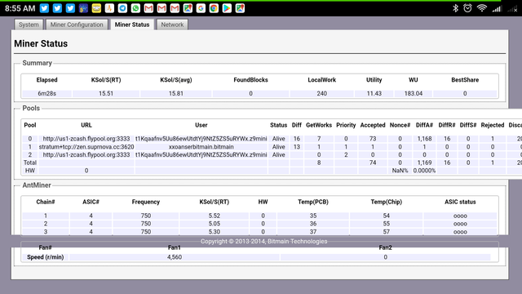The height and width of the screenshot is (294, 522).
Task: Click the pool 2 flypool URL cell
Action: (x=86, y=154)
